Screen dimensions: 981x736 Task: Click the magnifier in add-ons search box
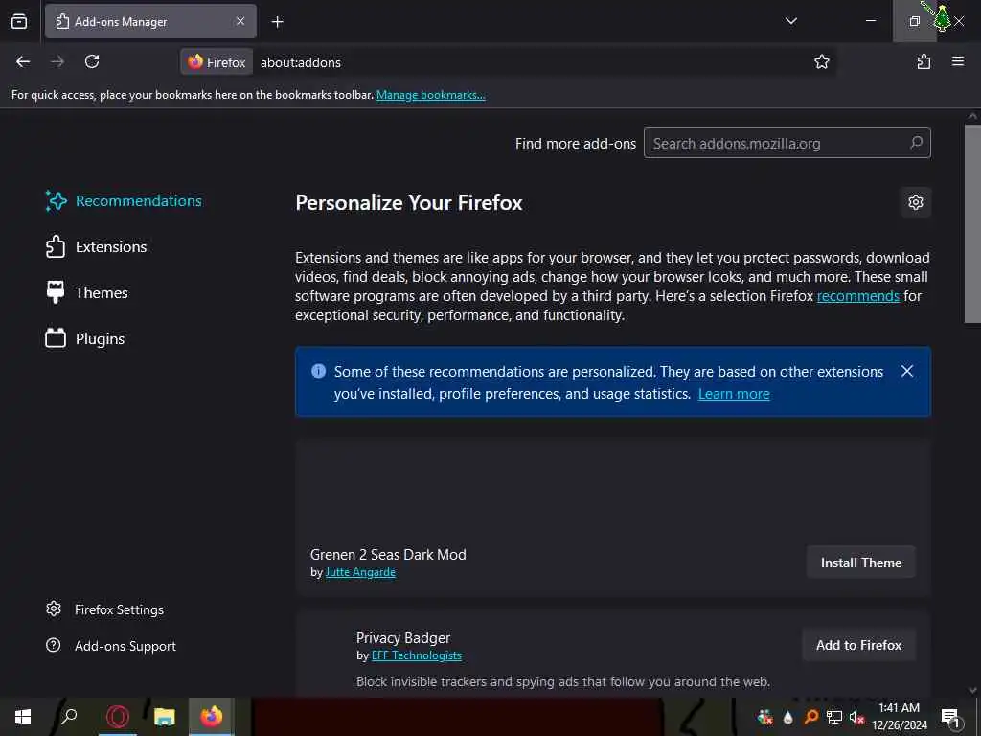click(916, 143)
